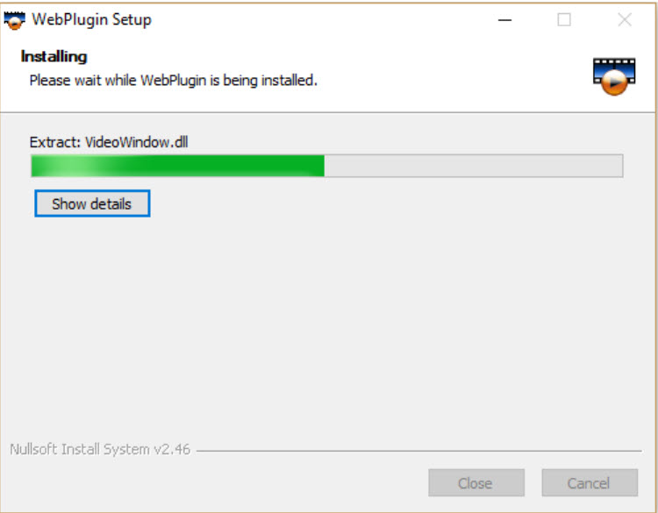Click the WebPlugin Setup title text

point(91,19)
